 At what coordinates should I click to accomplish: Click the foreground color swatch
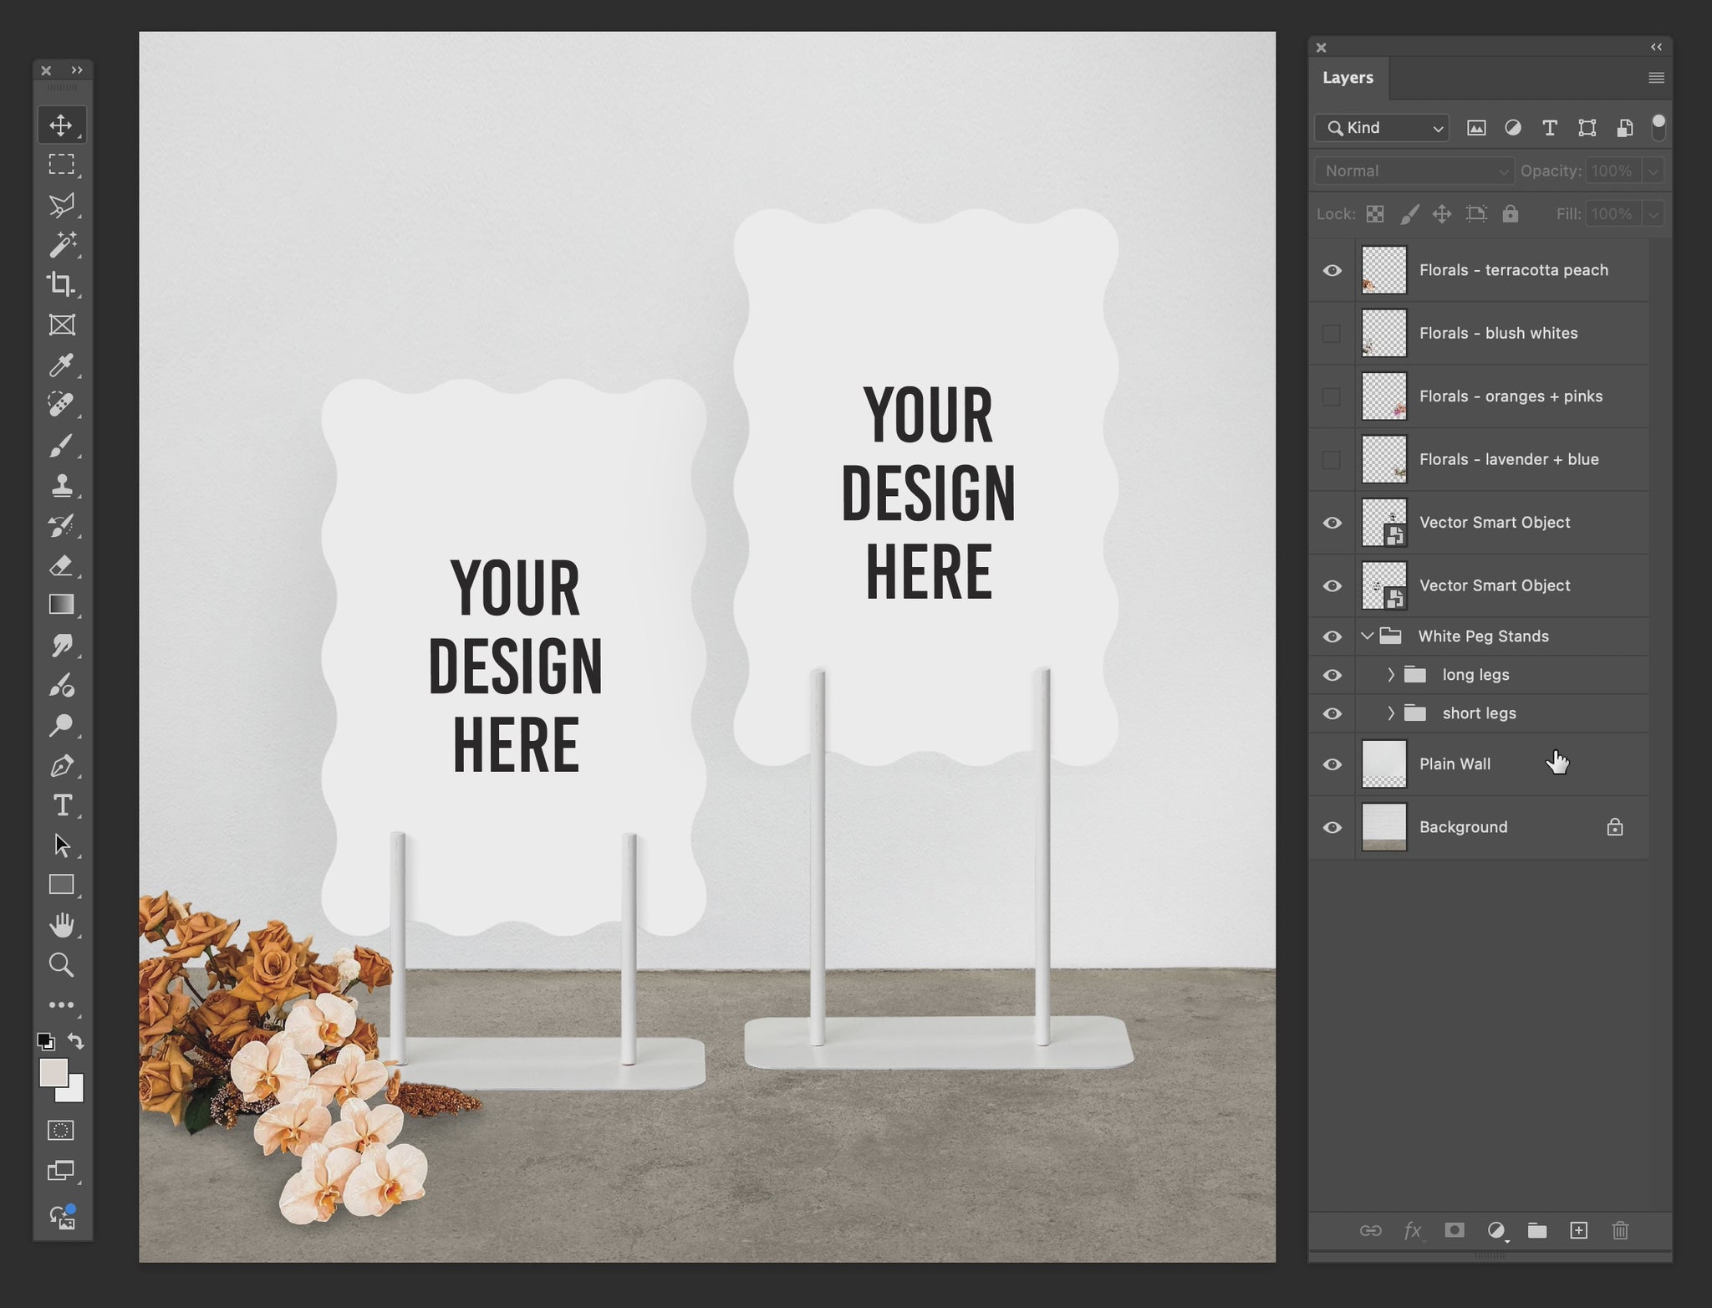53,1073
